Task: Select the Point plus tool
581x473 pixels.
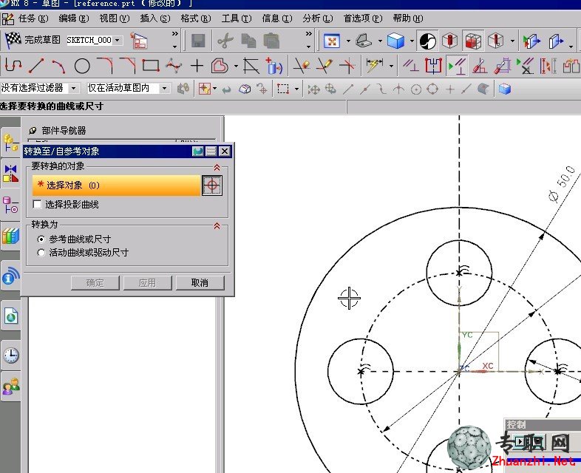Action: click(x=197, y=66)
